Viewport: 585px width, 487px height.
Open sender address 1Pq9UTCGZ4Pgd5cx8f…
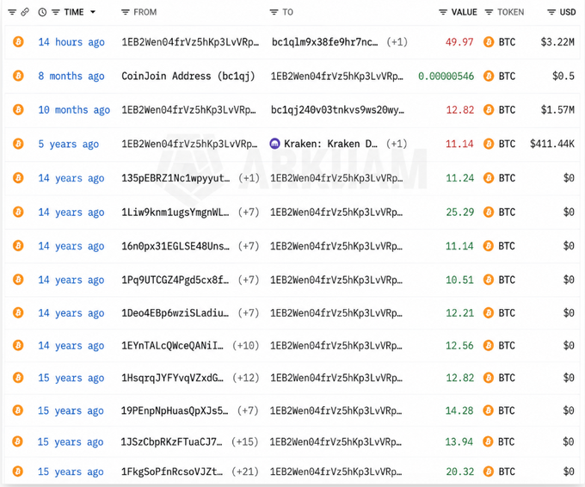175,280
